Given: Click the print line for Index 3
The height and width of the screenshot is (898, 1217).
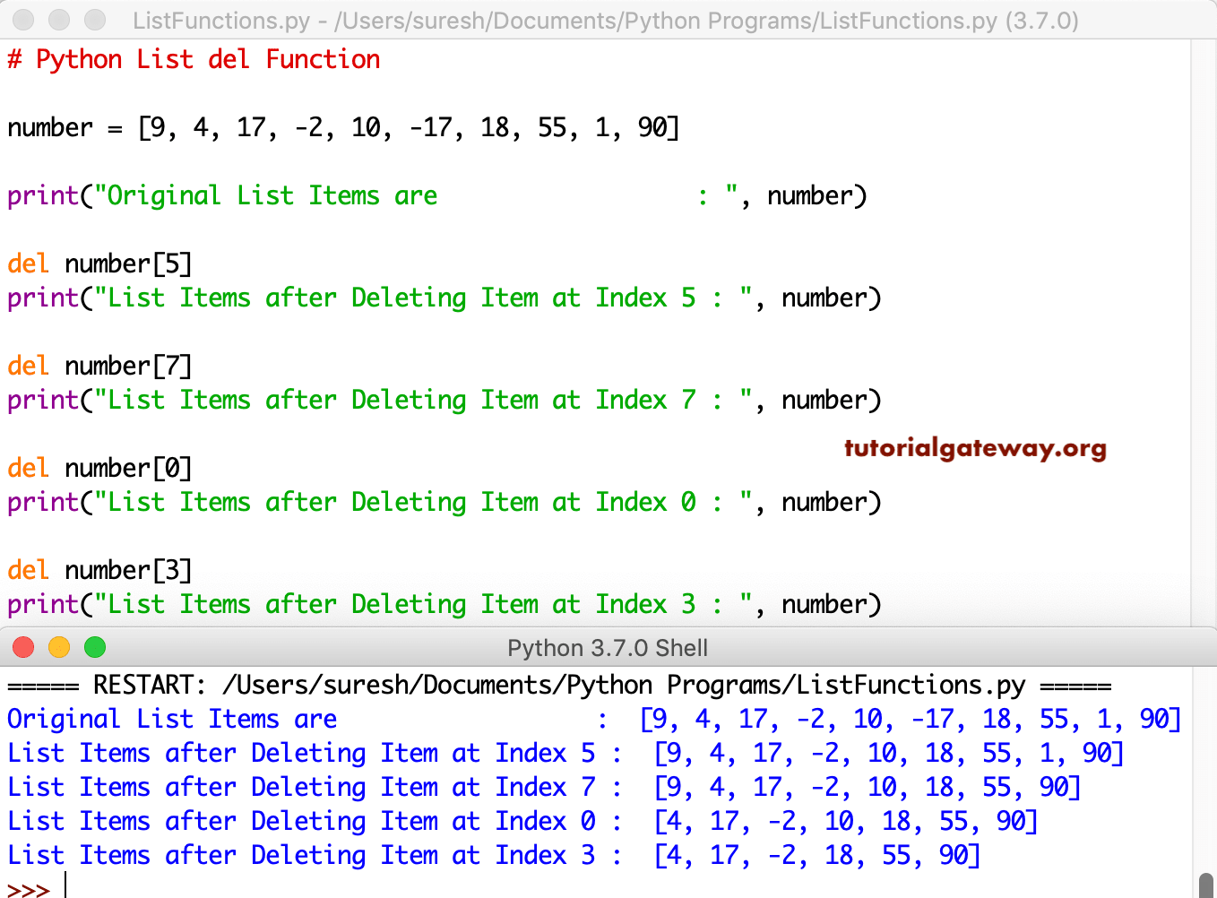Looking at the screenshot, I should click(445, 604).
